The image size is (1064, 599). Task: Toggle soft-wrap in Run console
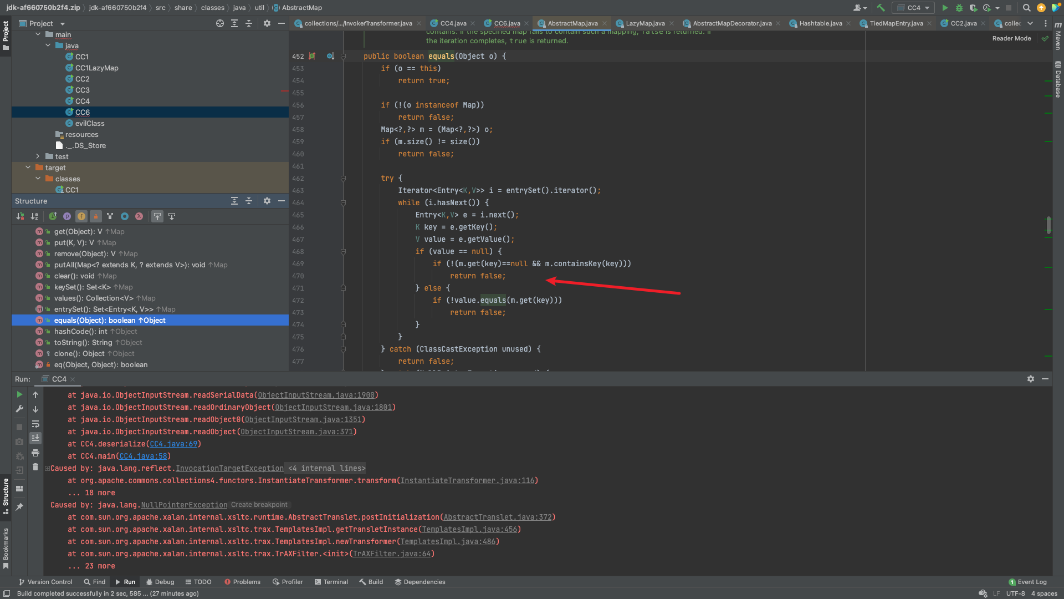tap(35, 424)
